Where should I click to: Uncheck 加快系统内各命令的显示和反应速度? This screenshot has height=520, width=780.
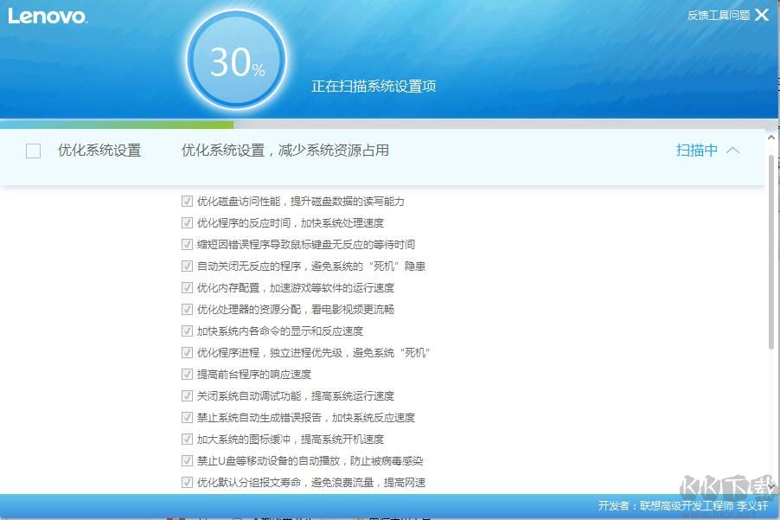click(187, 330)
